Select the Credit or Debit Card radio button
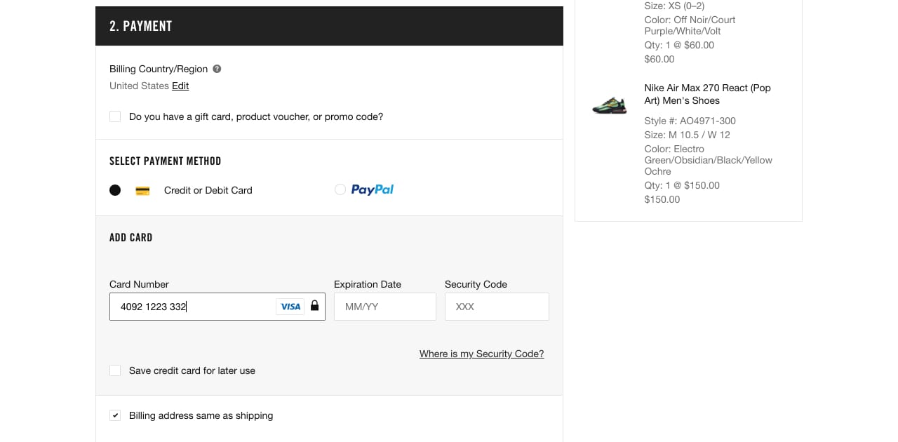Viewport: 898px width, 442px height. tap(115, 190)
